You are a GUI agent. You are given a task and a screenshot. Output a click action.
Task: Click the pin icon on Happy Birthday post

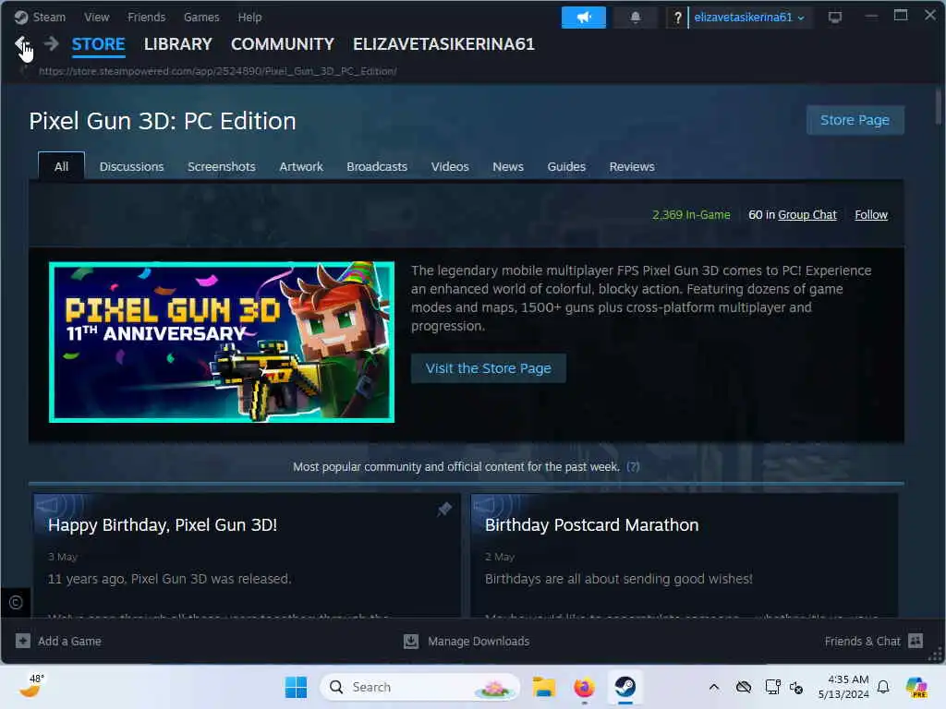click(x=444, y=509)
